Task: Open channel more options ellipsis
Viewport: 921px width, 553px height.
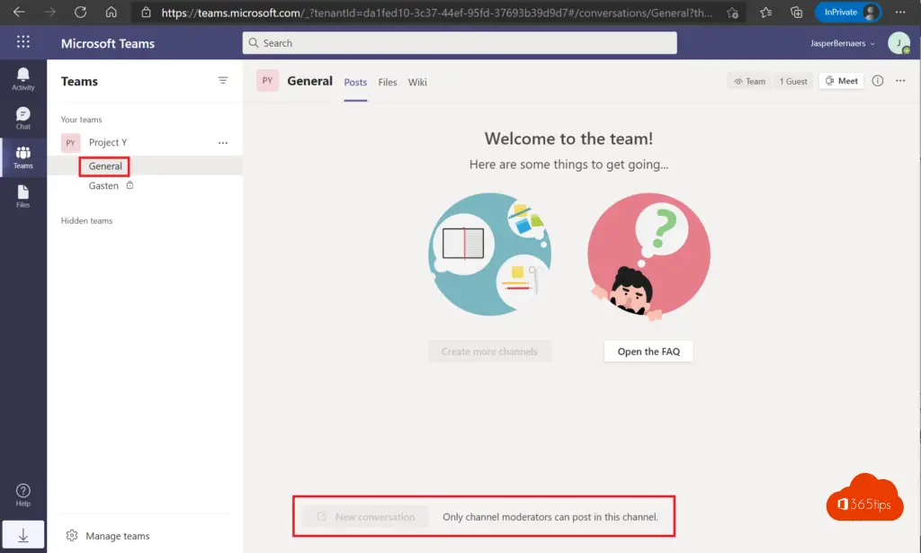Action: pos(900,81)
